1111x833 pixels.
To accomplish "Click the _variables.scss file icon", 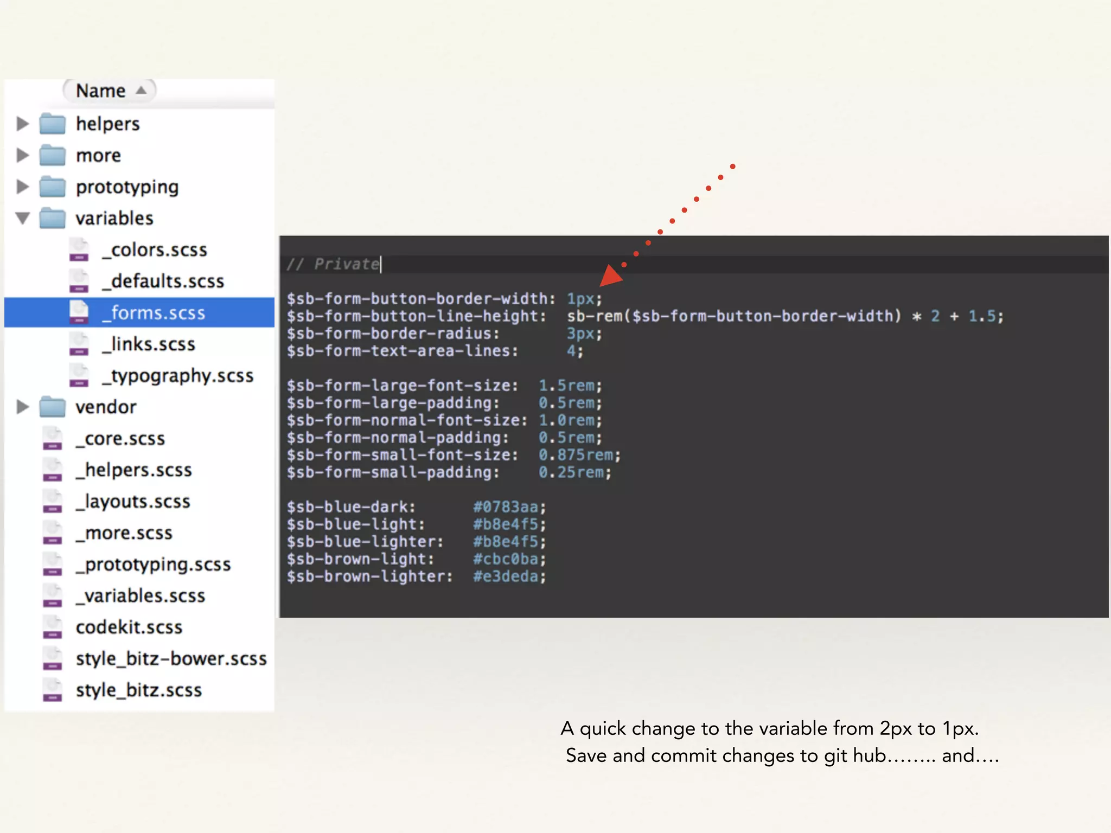I will pyautogui.click(x=53, y=595).
